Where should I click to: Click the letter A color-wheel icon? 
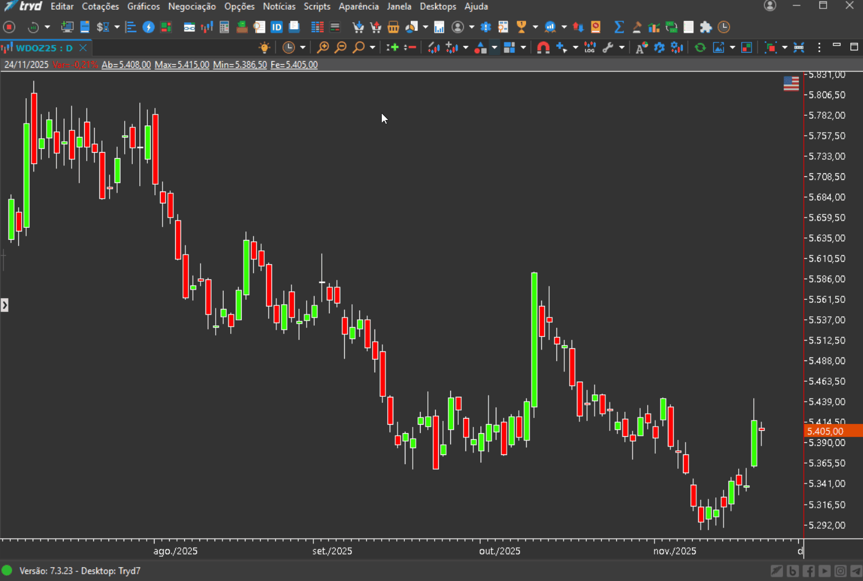641,47
